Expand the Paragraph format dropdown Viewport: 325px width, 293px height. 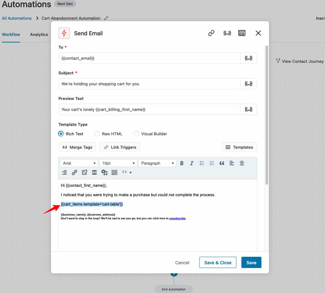(157, 163)
